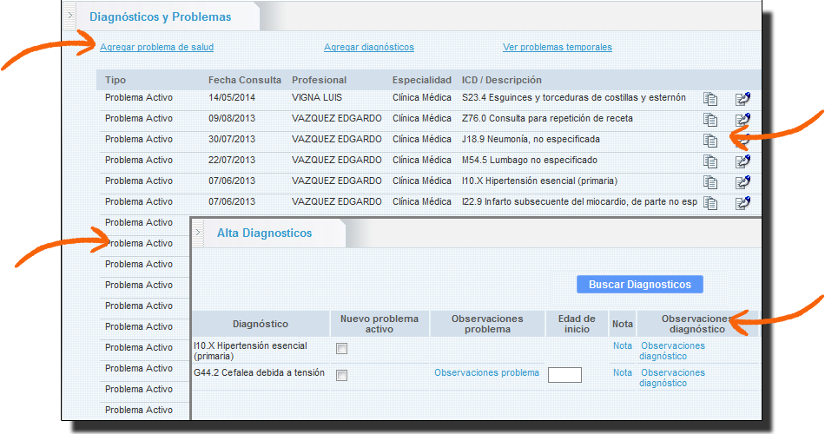Collapse the Alta Diagnosticos panel arrow
Viewport: 825px width, 434px height.
tap(198, 233)
